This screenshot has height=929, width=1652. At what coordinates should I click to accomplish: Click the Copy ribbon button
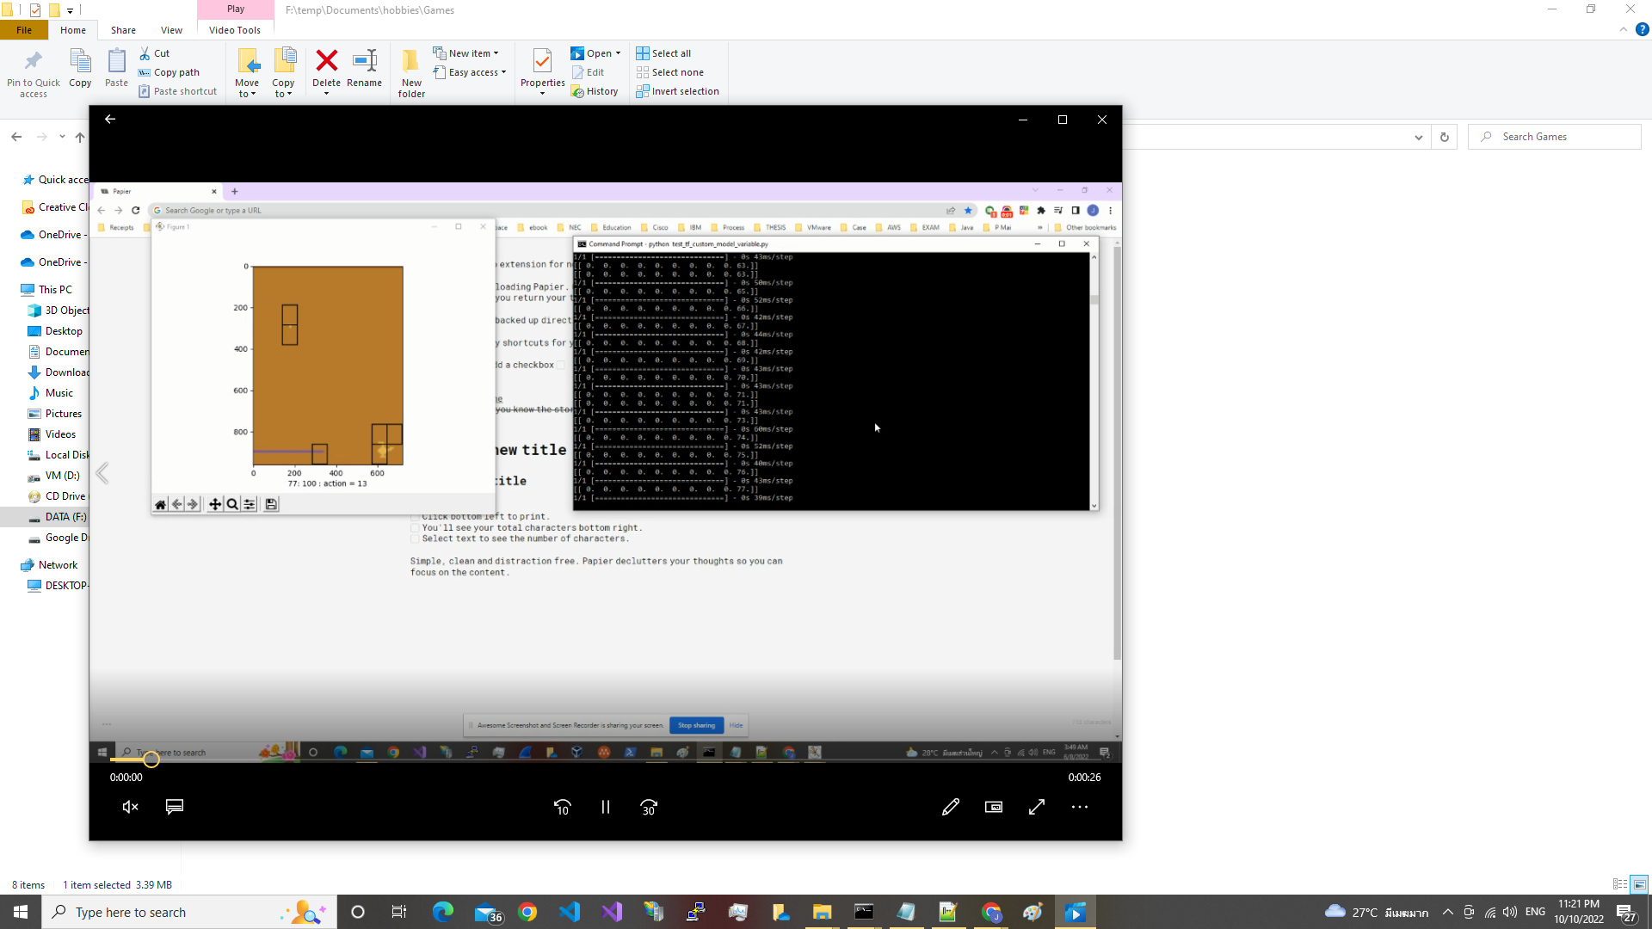pos(80,68)
